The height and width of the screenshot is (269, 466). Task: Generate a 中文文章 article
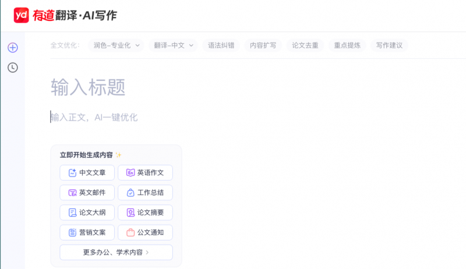(x=87, y=172)
